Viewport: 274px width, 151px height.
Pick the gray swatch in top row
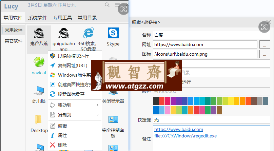[x=260, y=101]
